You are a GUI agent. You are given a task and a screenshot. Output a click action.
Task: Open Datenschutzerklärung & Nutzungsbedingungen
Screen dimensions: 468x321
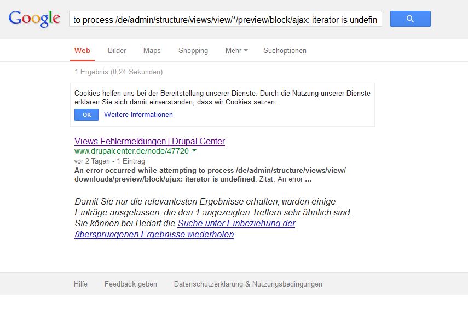pos(248,284)
